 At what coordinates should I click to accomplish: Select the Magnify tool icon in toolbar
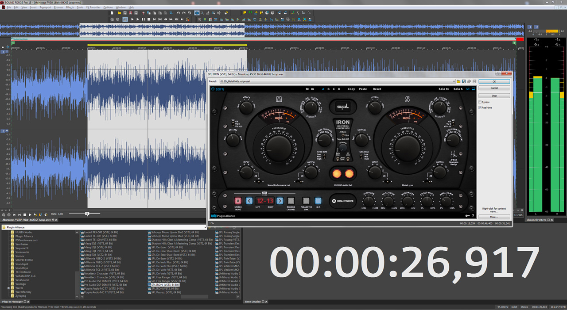[x=202, y=13]
